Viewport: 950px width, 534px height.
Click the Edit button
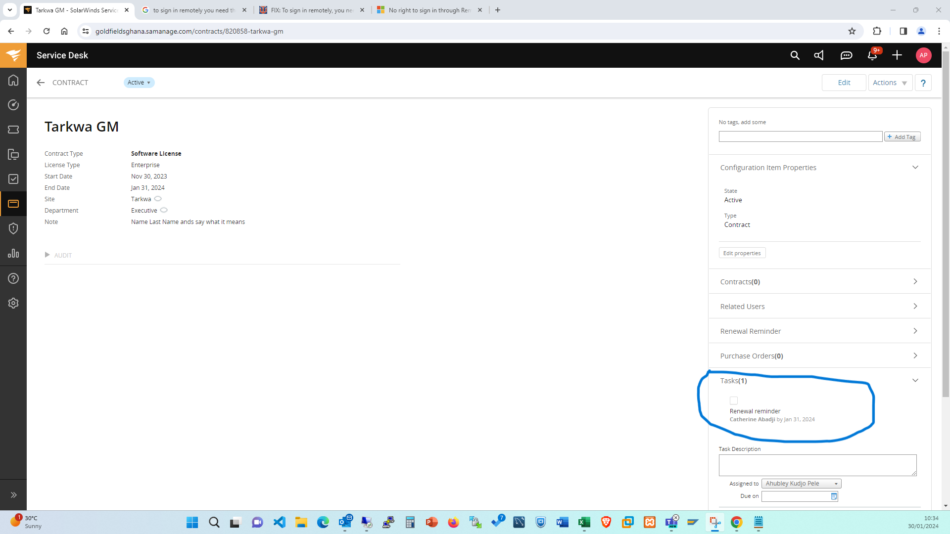click(x=844, y=83)
